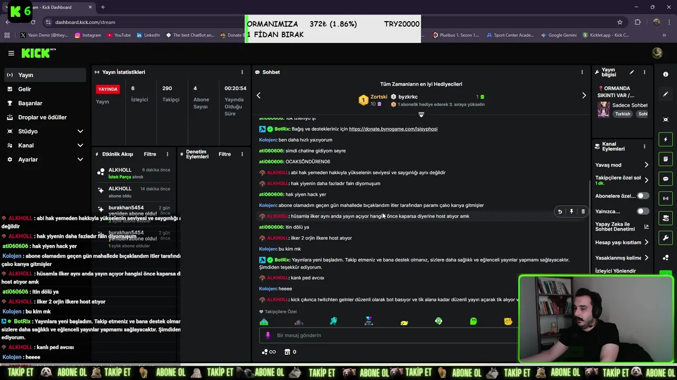Open the Kanal Eylemleri three-dot menu
Viewport: 677px width, 380px height.
(x=644, y=146)
